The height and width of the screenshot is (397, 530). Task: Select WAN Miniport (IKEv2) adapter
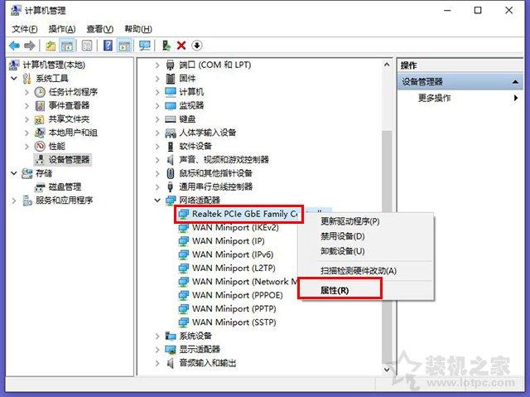click(235, 228)
